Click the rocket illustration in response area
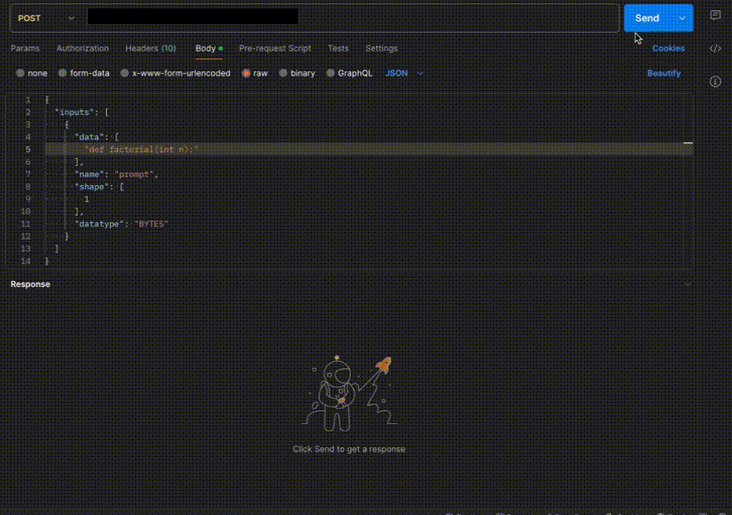The width and height of the screenshot is (732, 515). (x=382, y=366)
